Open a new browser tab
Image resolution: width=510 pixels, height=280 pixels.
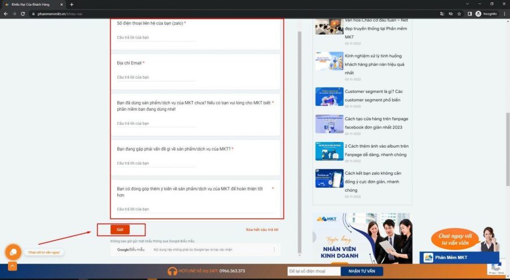71,5
